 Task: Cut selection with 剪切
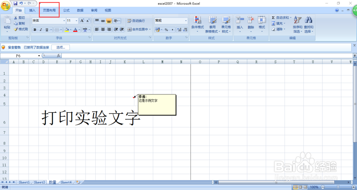point(20,18)
